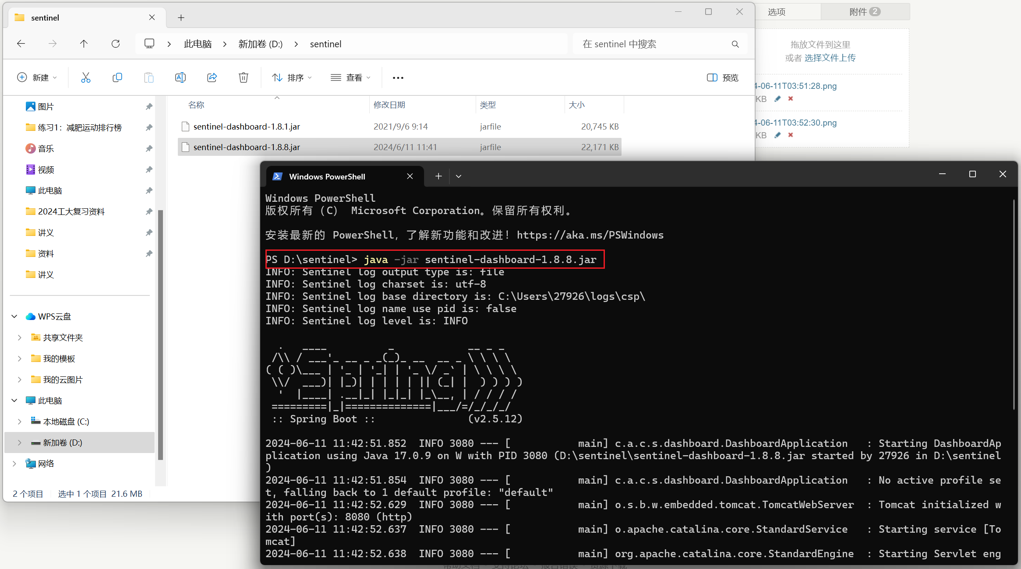The height and width of the screenshot is (569, 1021).
Task: Click the Explorer navigation pane scrollbar
Action: [x=160, y=335]
